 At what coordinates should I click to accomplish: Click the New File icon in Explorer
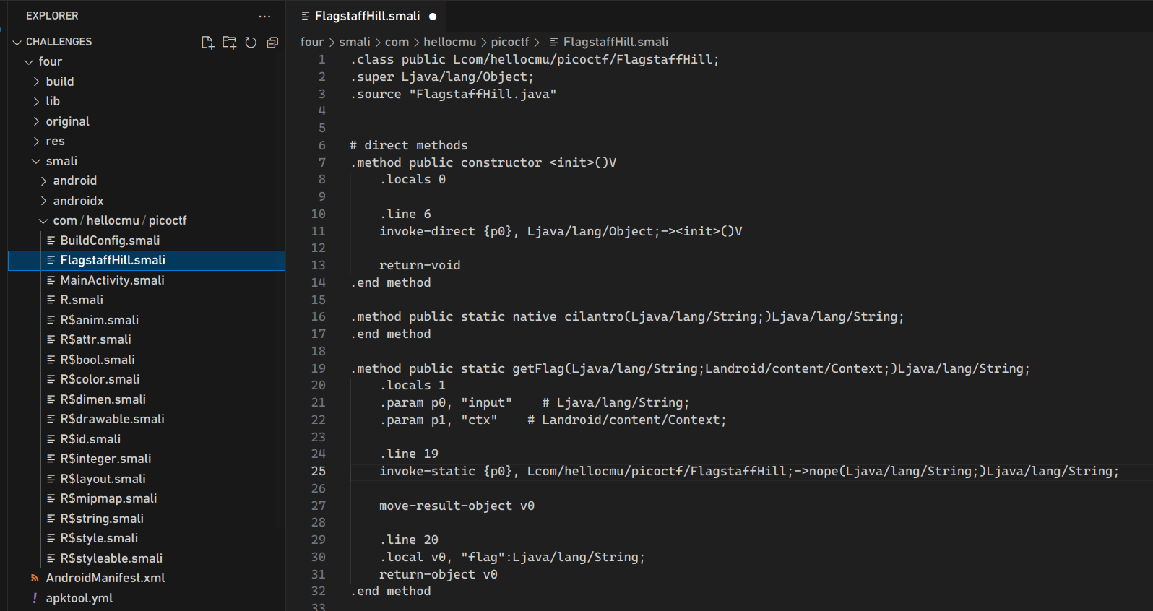pos(208,43)
